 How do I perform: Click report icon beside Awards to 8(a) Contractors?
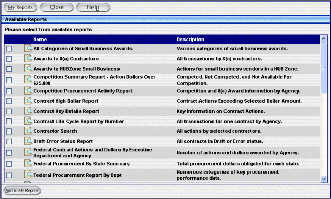coord(28,59)
